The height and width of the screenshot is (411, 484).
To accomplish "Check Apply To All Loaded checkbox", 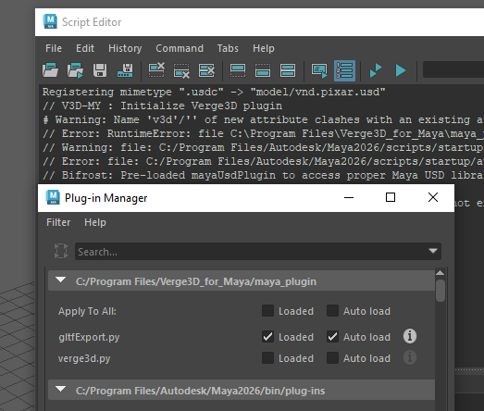I will click(x=267, y=311).
